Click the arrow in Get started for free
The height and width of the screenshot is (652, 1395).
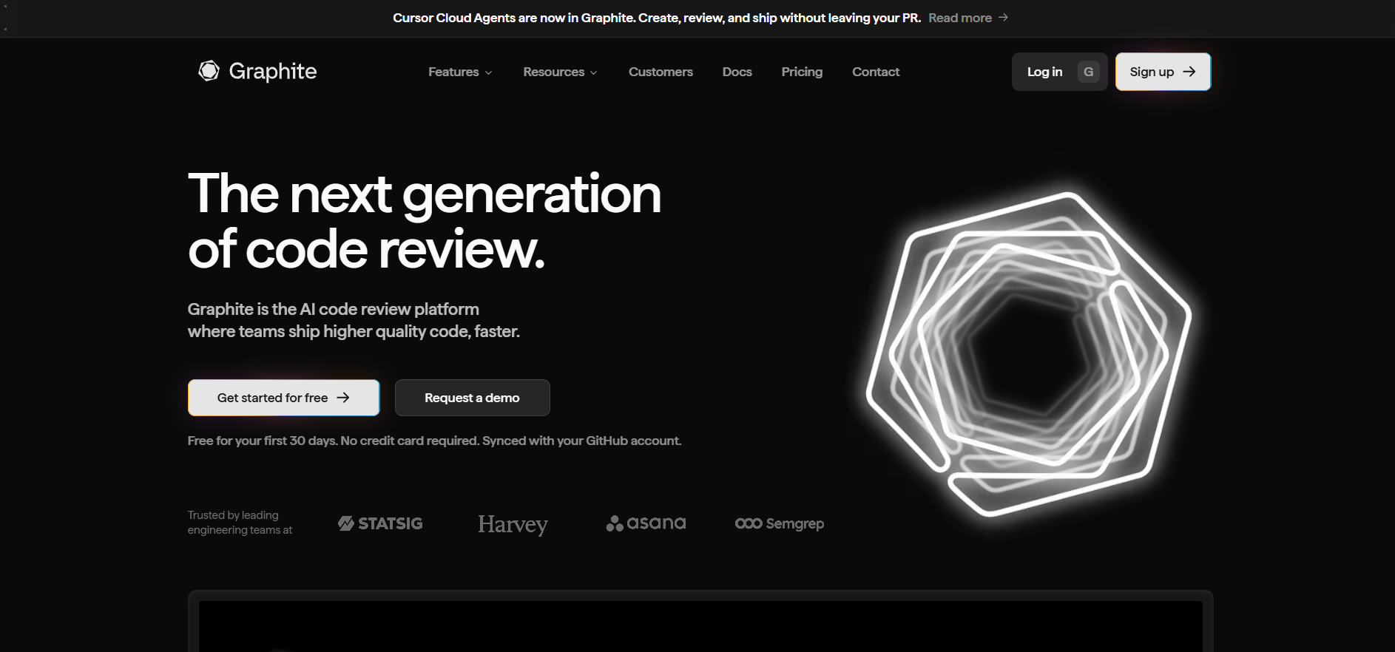(343, 398)
